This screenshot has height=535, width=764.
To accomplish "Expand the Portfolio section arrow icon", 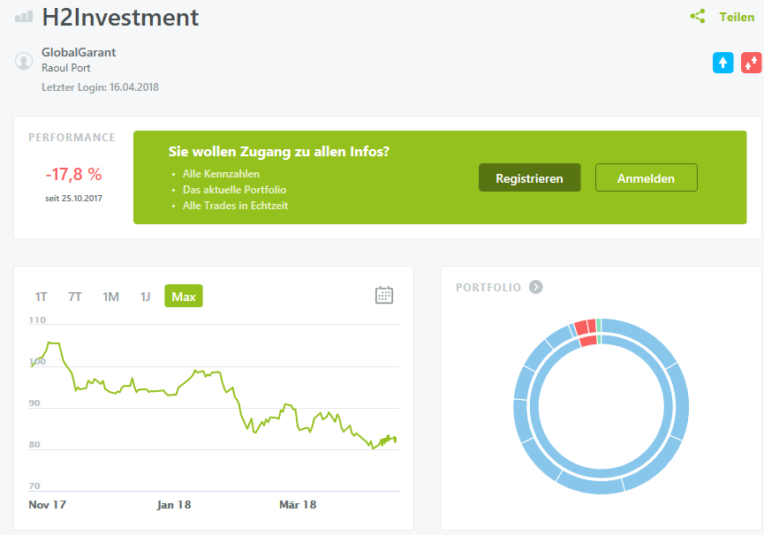I will 536,287.
